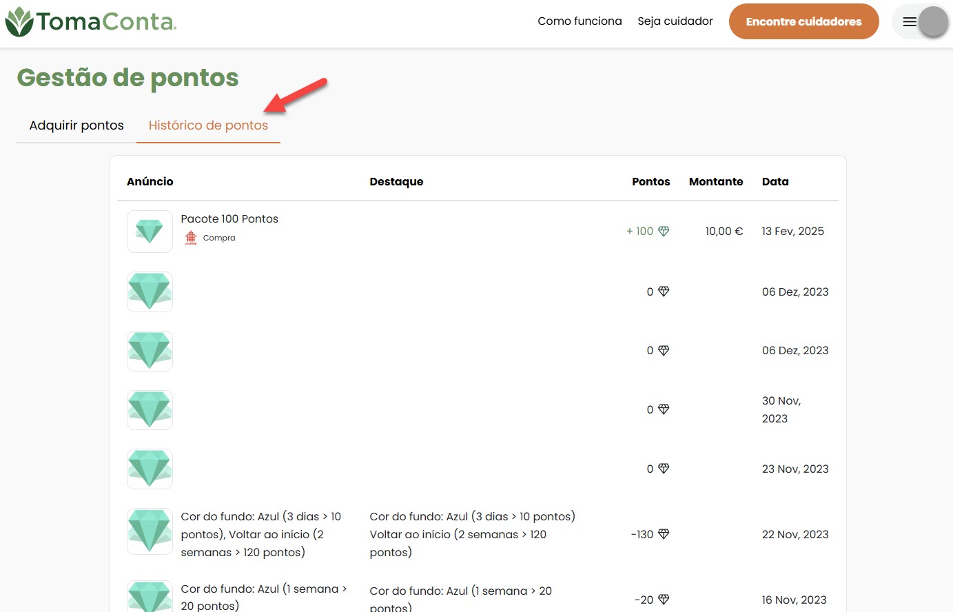Click the + 100 points value
The width and height of the screenshot is (953, 612).
639,232
